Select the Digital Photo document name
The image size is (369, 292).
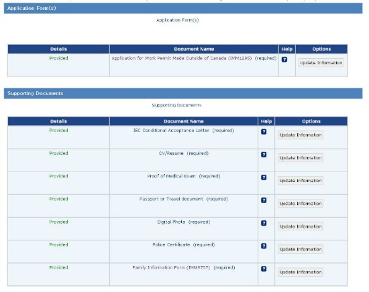tap(171, 222)
